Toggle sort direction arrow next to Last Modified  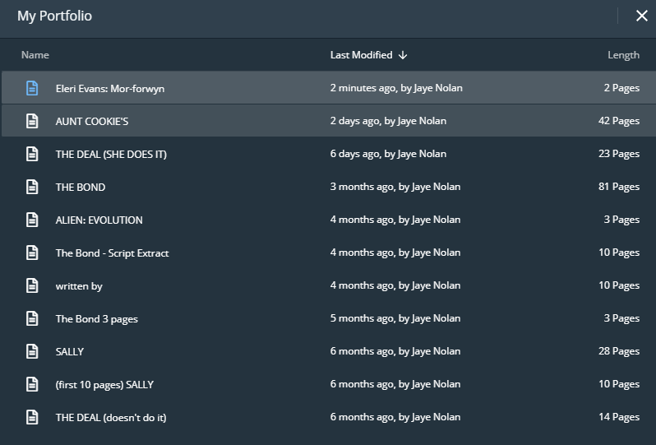[x=403, y=55]
